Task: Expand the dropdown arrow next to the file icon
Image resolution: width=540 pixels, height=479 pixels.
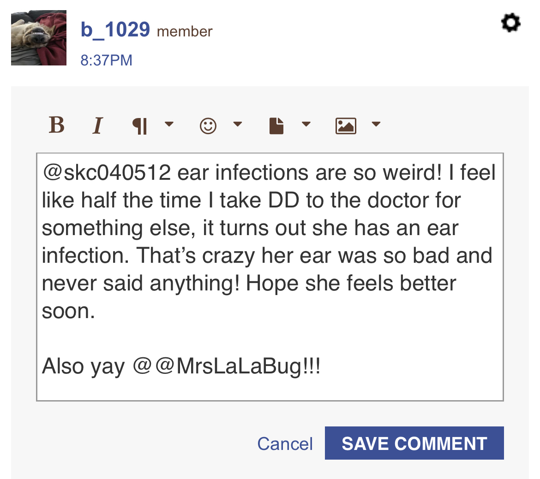Action: click(306, 124)
